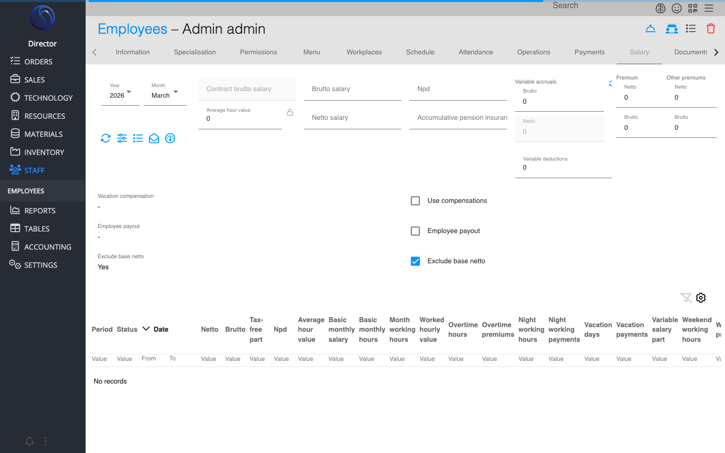The width and height of the screenshot is (725, 453).
Task: Click the notification bell in the sidebar
Action: [x=30, y=441]
